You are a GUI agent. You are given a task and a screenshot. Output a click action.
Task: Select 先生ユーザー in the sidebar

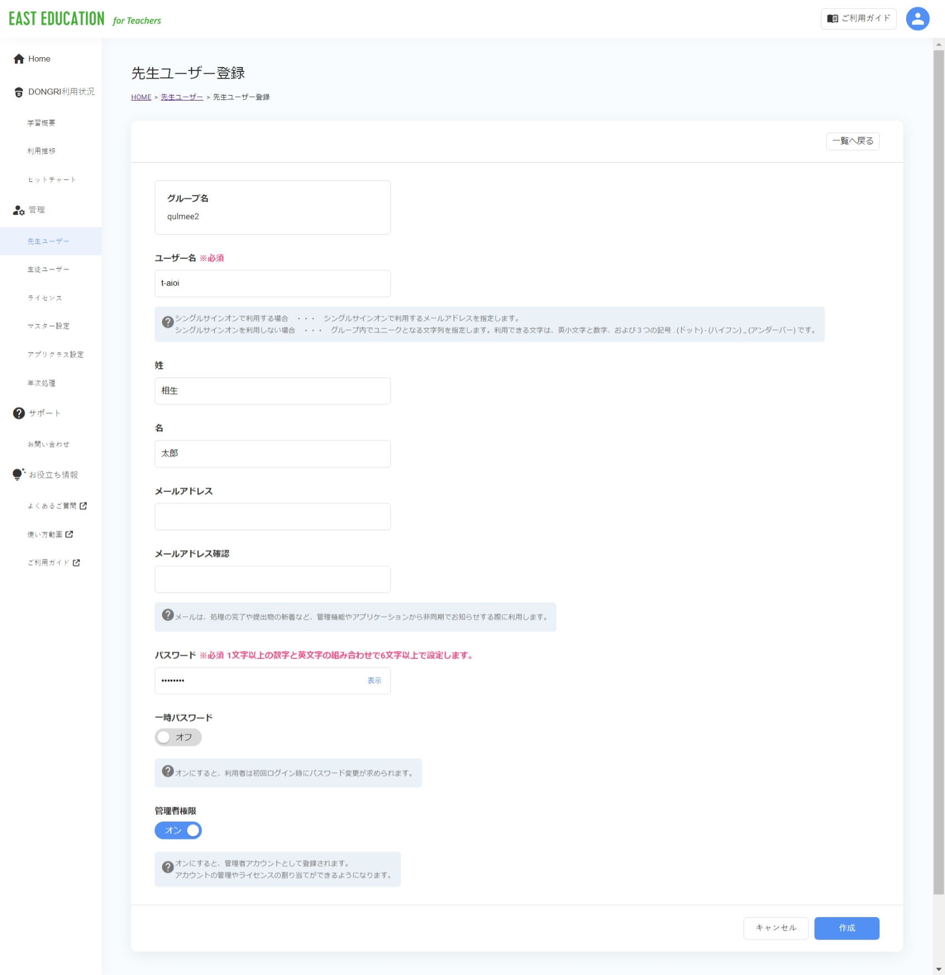click(x=51, y=241)
